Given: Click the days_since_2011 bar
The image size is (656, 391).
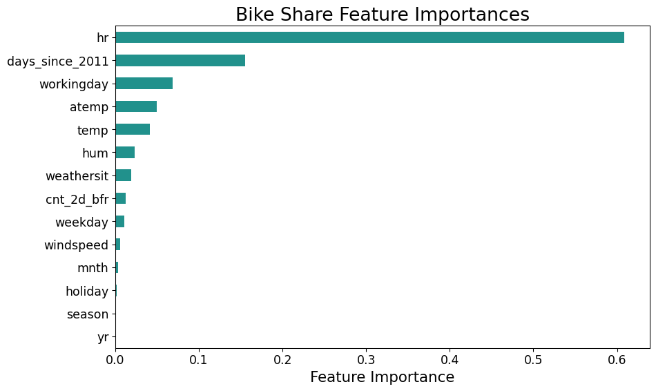Looking at the screenshot, I should click(x=180, y=61).
